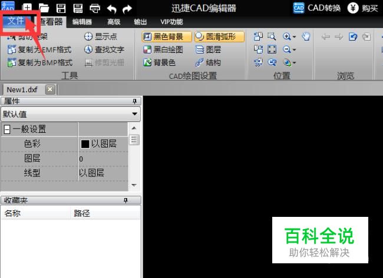Choose the 背景色 background color
This screenshot has height=278, width=383.
tap(159, 63)
